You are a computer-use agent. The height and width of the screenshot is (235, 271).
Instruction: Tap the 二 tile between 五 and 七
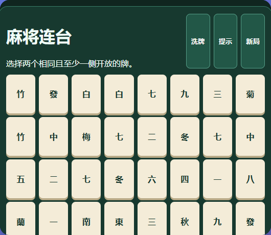point(53,180)
